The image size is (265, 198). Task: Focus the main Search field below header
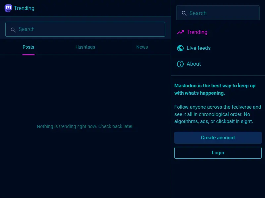pyautogui.click(x=85, y=29)
